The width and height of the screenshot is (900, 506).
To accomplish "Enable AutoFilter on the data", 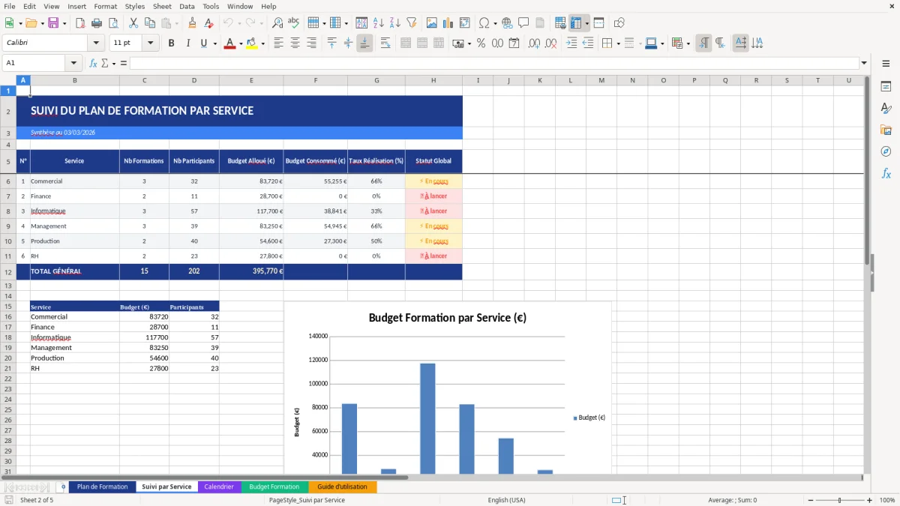I will click(411, 22).
